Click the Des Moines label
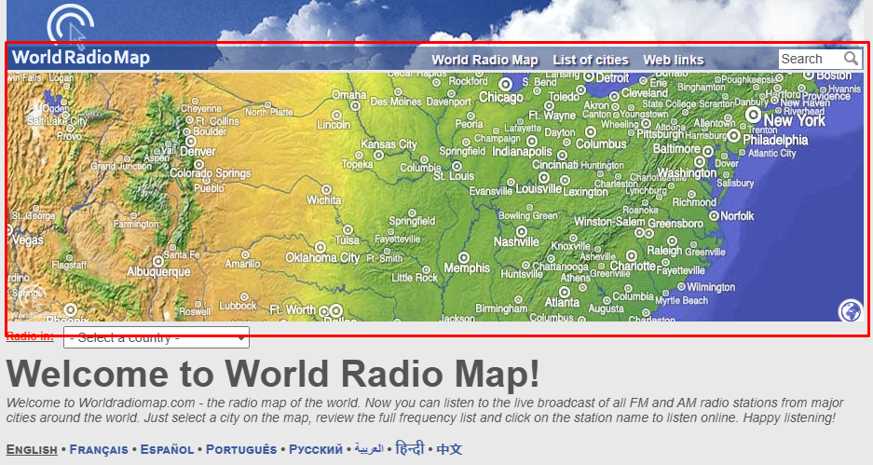Screen dimensions: 873x465 396,102
